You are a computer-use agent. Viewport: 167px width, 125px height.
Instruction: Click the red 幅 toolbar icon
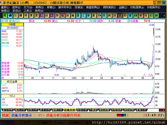[62, 16]
